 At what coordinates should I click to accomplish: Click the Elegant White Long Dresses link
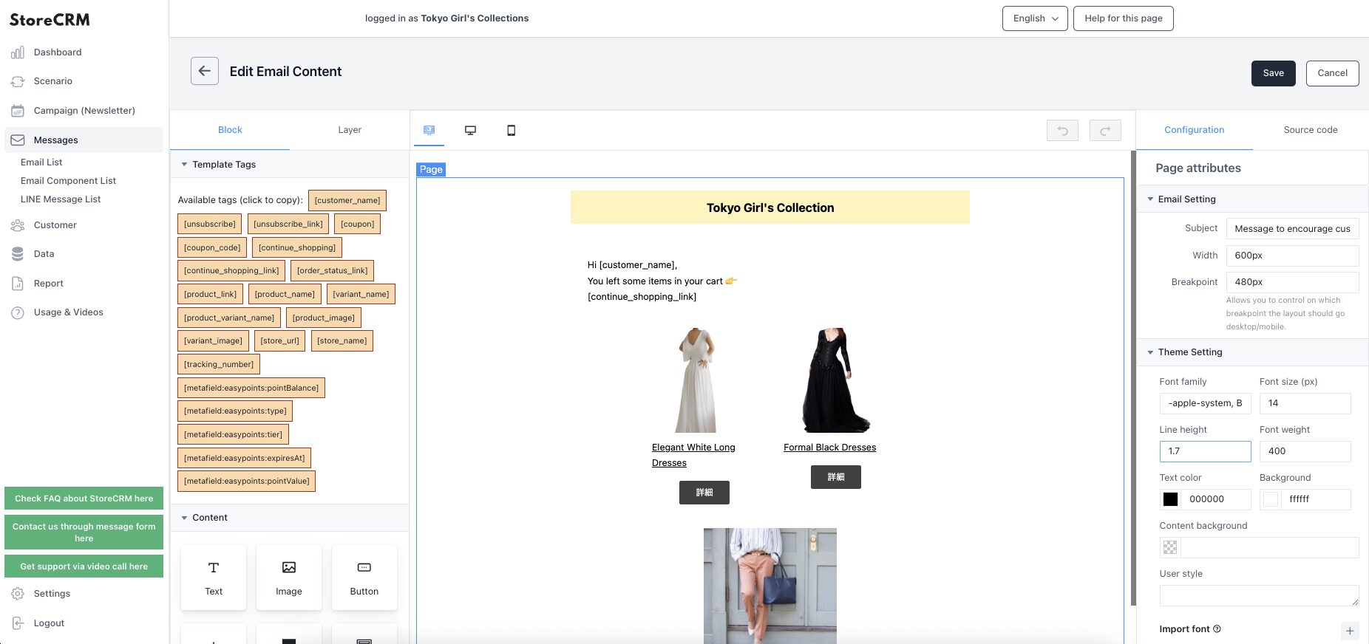693,455
